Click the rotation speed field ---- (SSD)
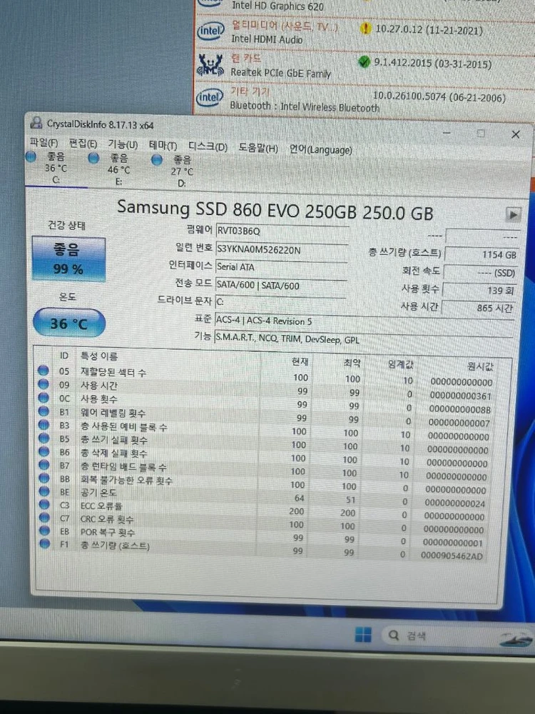 click(481, 272)
